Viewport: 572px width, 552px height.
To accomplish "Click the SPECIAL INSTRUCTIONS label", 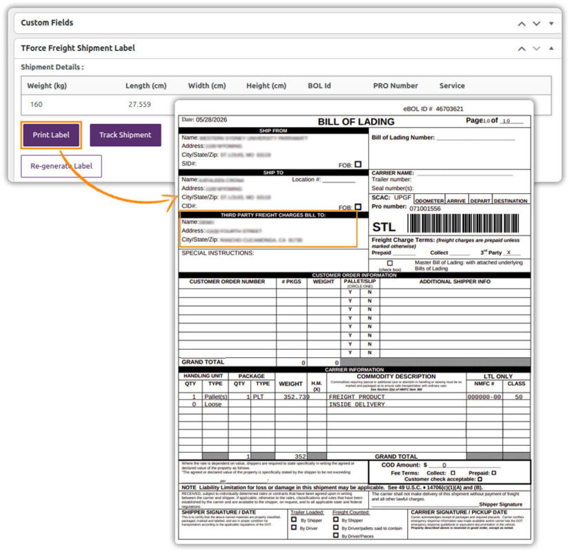I will [218, 253].
